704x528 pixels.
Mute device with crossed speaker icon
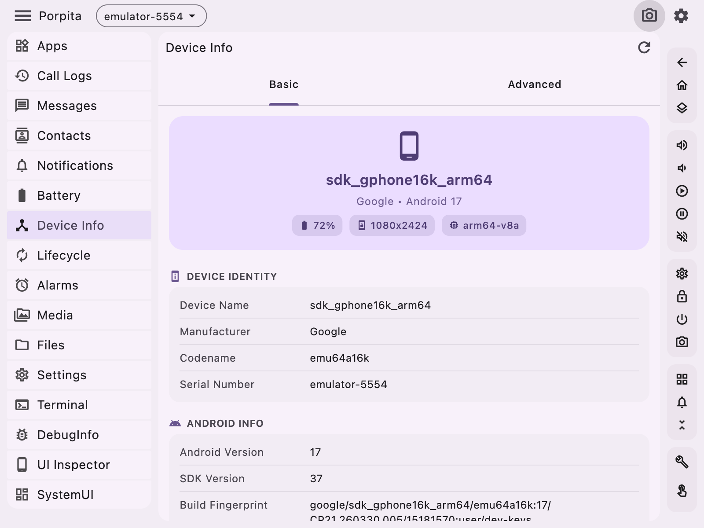tap(682, 237)
